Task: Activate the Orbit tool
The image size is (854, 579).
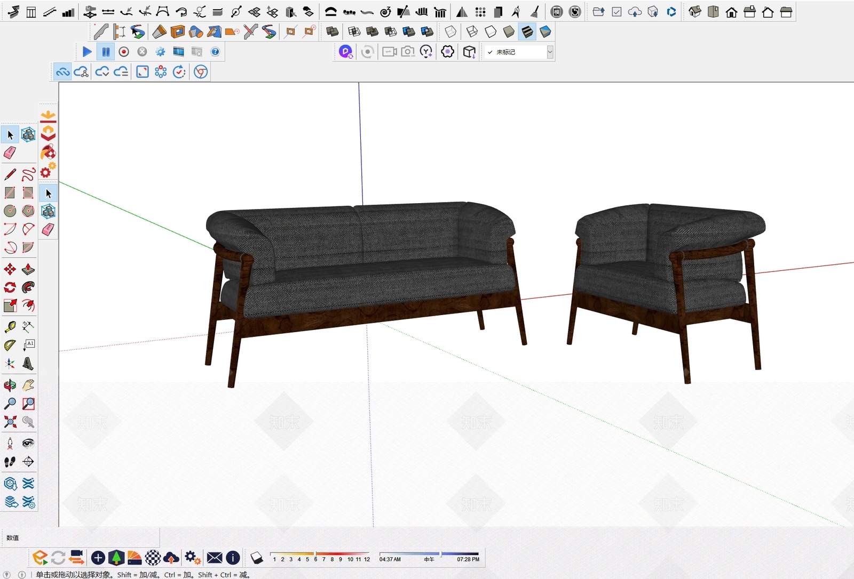Action: 10,385
